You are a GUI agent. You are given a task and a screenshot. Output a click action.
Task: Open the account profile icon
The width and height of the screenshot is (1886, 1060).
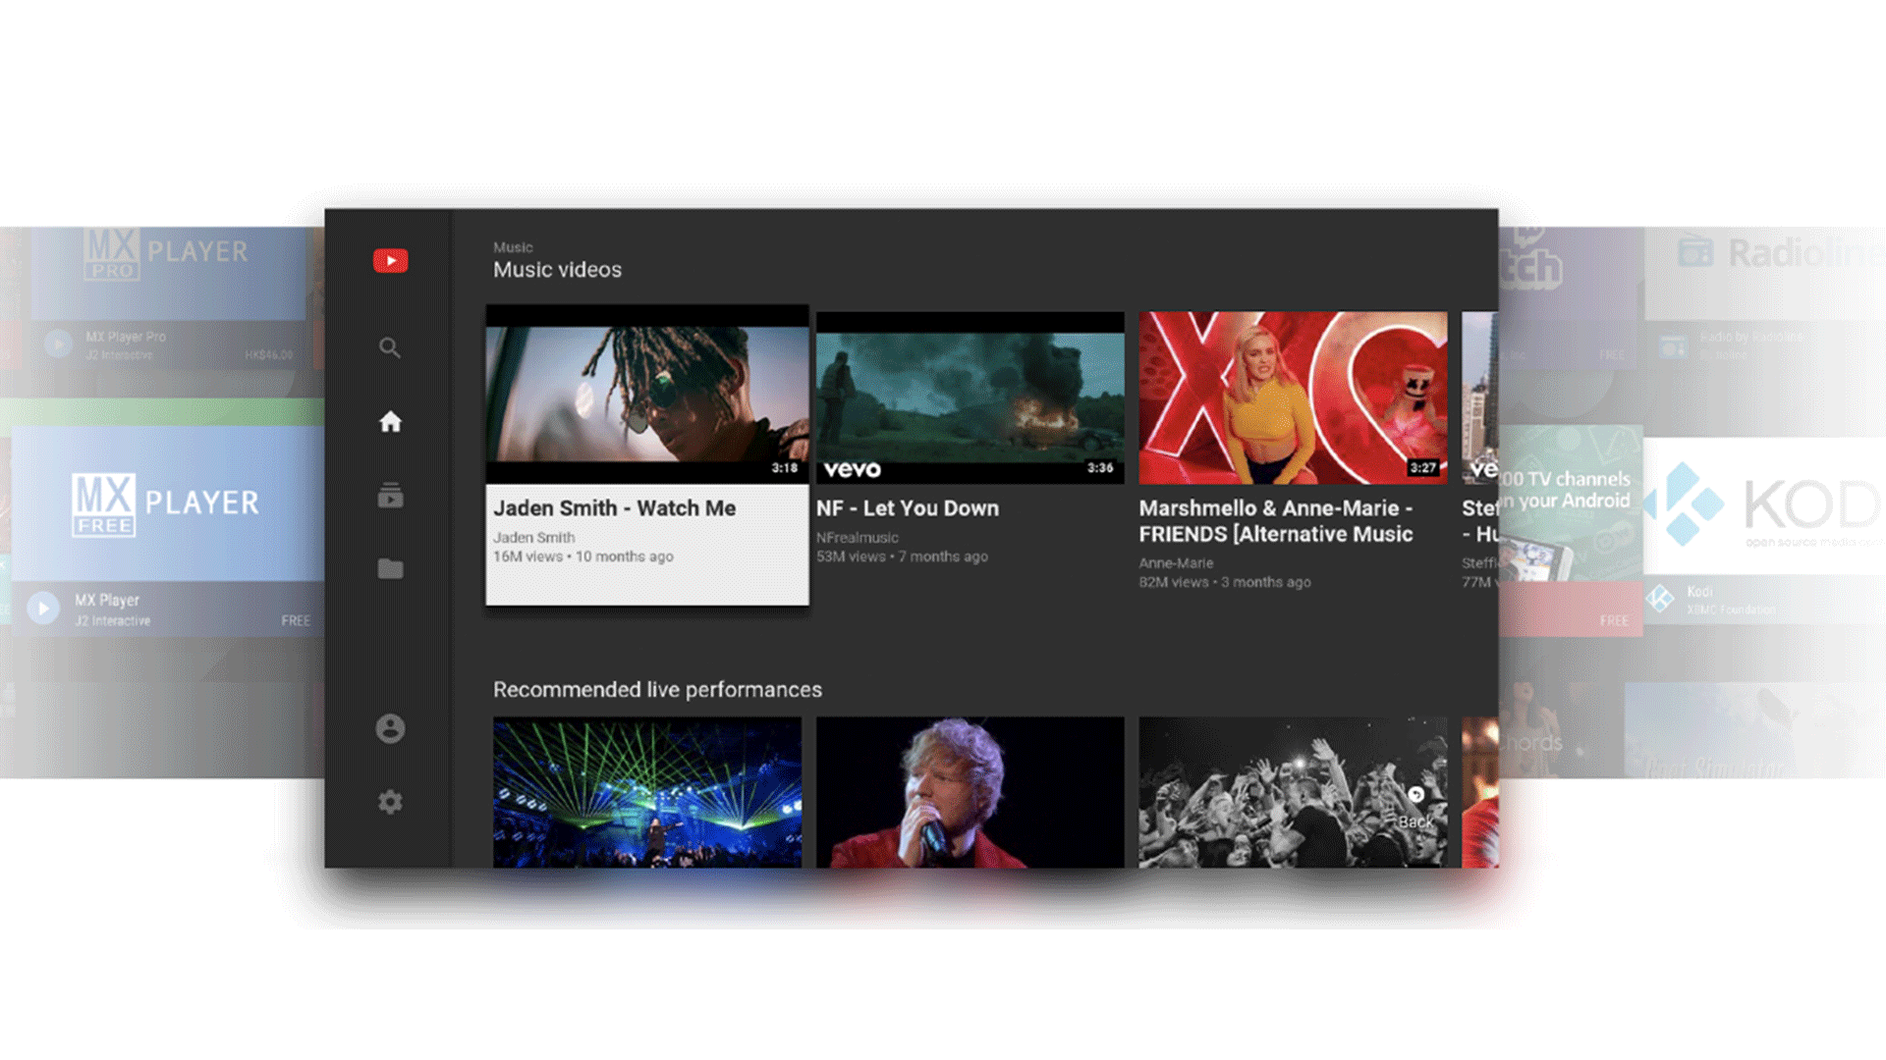(390, 728)
